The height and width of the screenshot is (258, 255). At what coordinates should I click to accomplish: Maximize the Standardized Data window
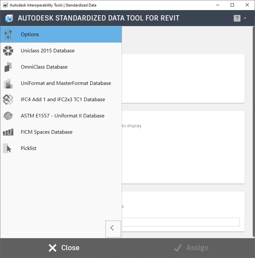click(232, 5)
